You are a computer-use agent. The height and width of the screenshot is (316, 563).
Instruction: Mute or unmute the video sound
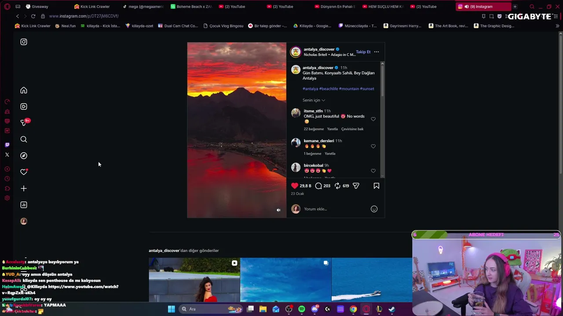278,210
